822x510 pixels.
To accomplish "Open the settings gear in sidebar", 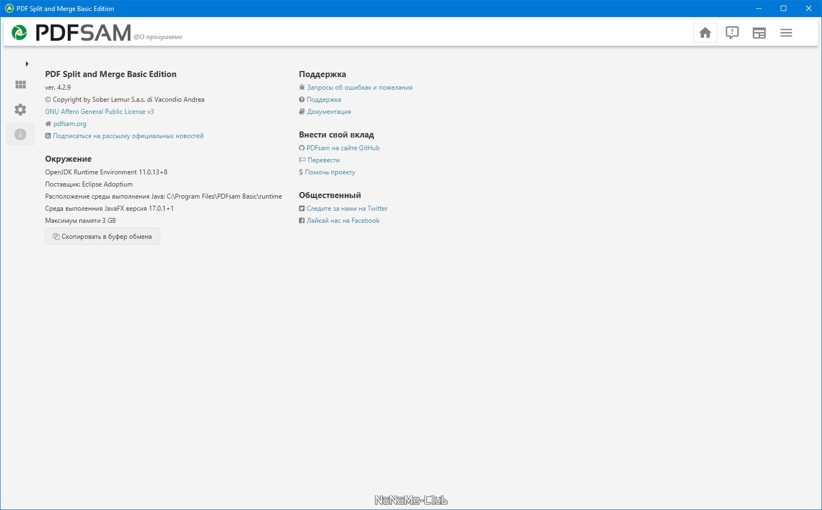I will tap(20, 109).
